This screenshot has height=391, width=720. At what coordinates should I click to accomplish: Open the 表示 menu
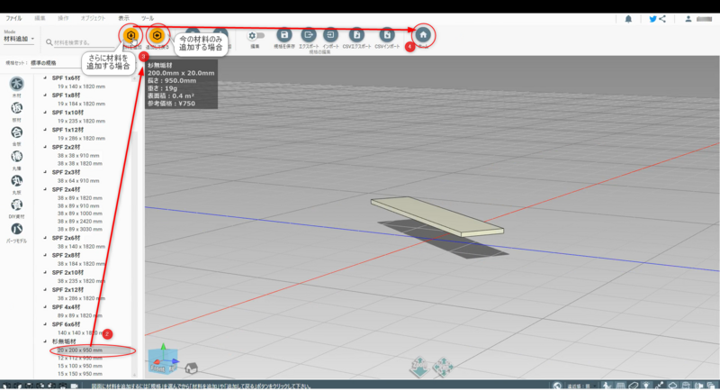(124, 18)
